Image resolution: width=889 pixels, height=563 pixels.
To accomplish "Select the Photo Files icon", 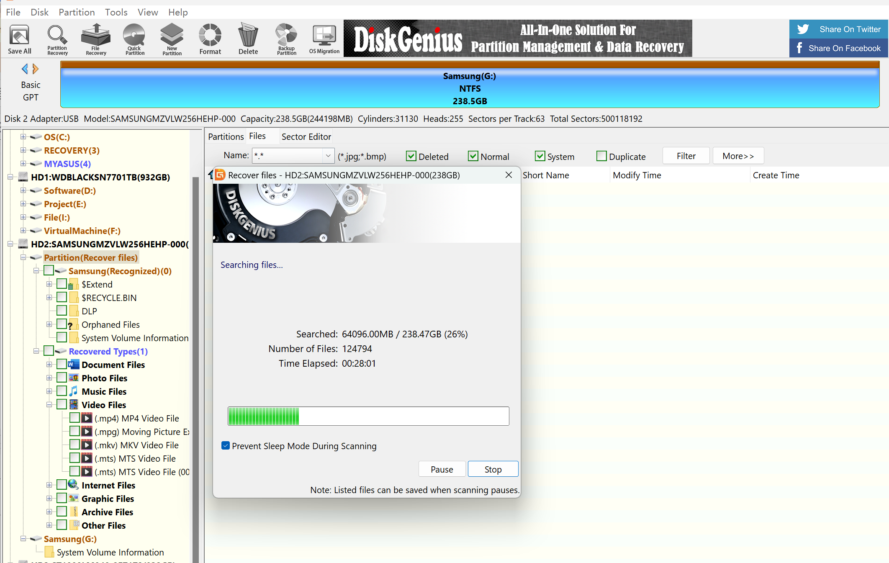I will (x=74, y=378).
